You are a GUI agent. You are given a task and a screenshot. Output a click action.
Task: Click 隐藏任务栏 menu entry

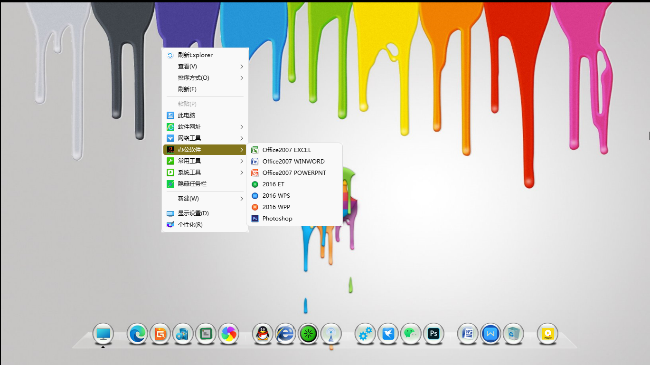[205, 184]
